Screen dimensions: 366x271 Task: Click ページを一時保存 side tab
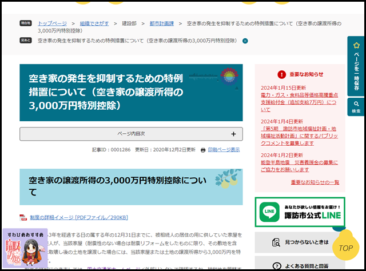coord(356,66)
